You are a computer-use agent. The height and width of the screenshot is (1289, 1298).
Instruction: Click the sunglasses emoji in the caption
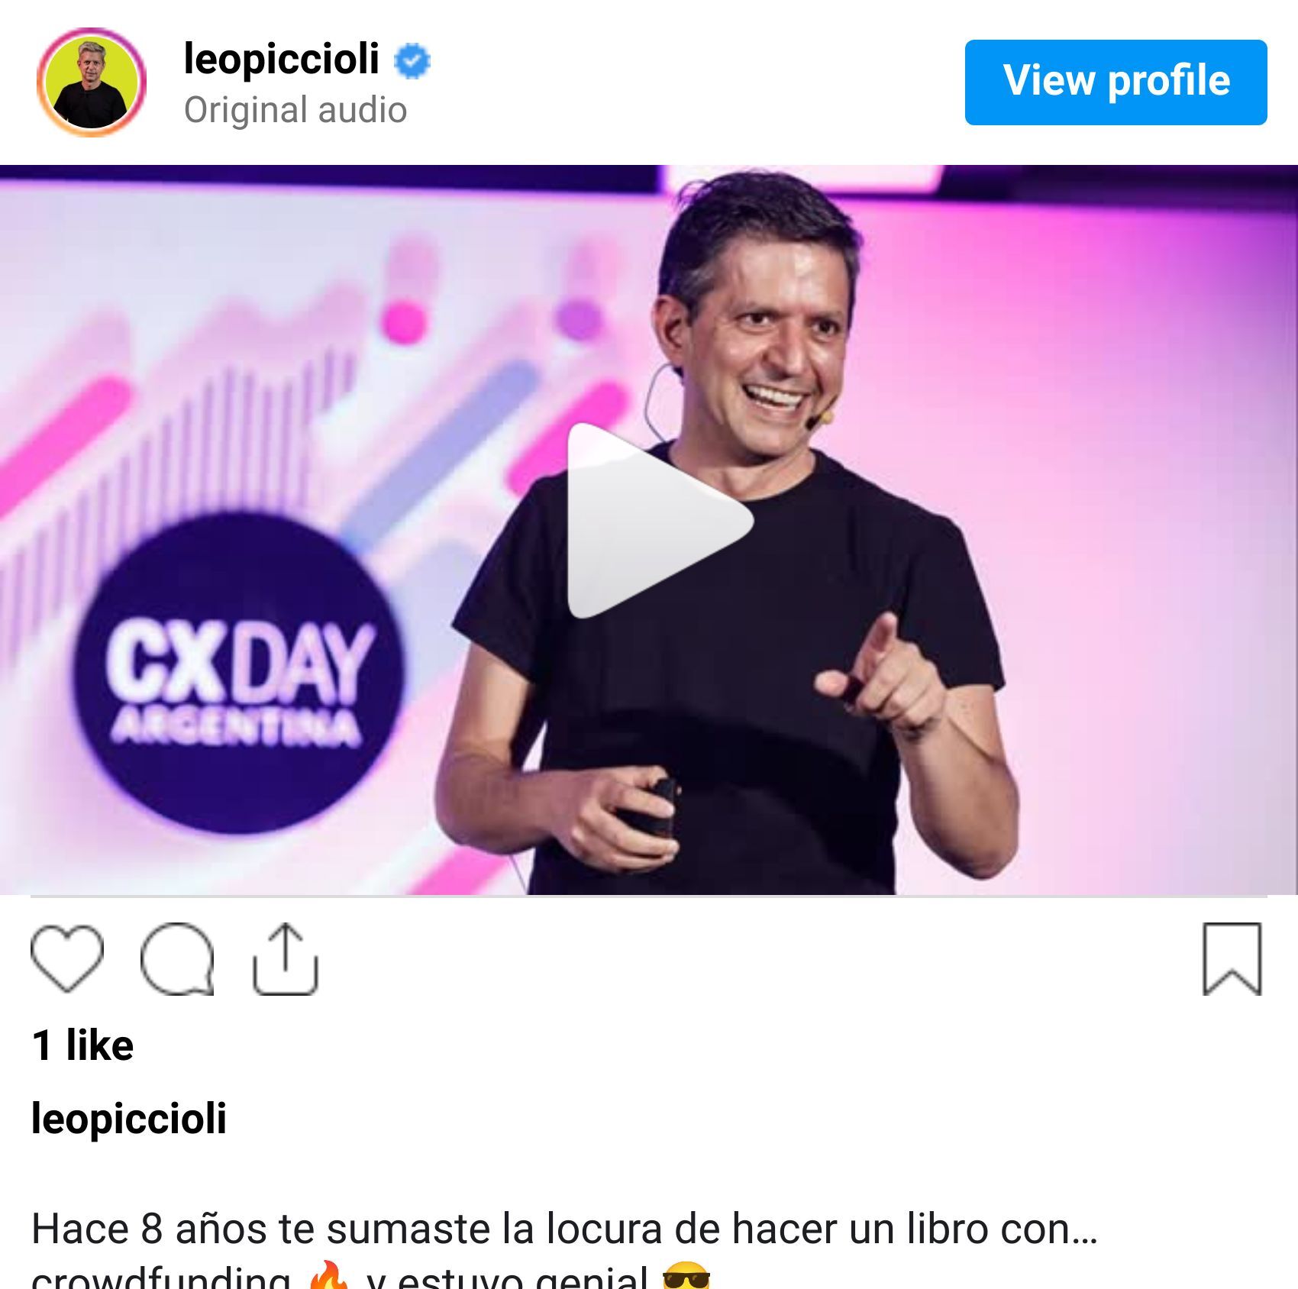click(x=686, y=1277)
